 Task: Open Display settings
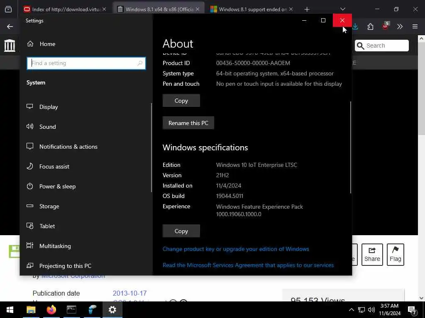click(42, 107)
